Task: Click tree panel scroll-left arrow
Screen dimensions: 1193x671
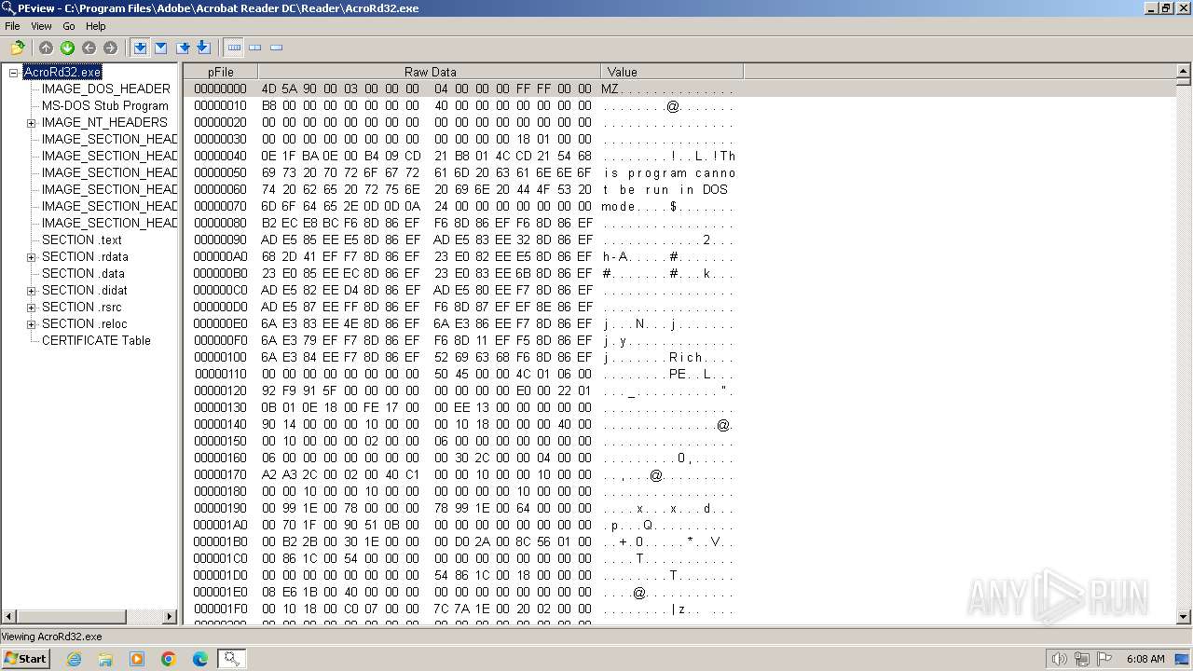Action: (9, 616)
